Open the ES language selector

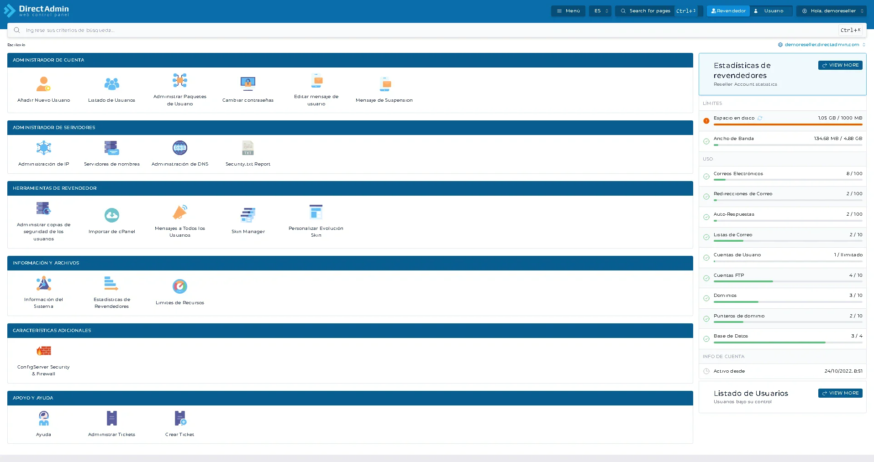pos(600,10)
